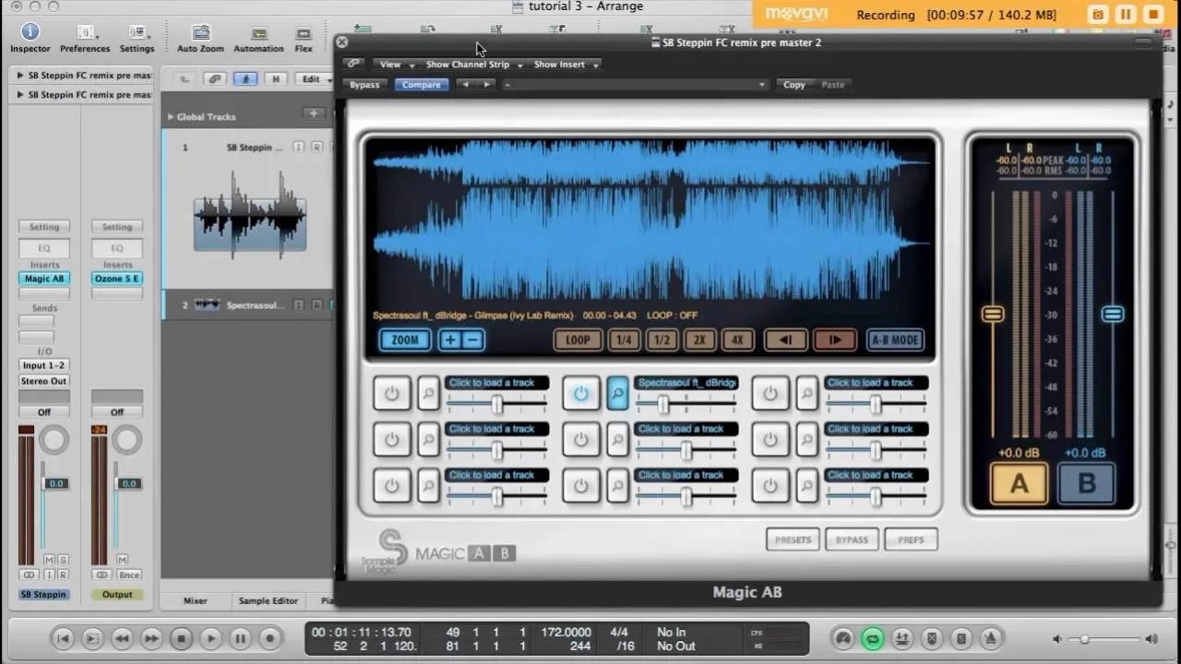Click the metronome icon in transport bar
The width and height of the screenshot is (1181, 664).
[x=990, y=638]
